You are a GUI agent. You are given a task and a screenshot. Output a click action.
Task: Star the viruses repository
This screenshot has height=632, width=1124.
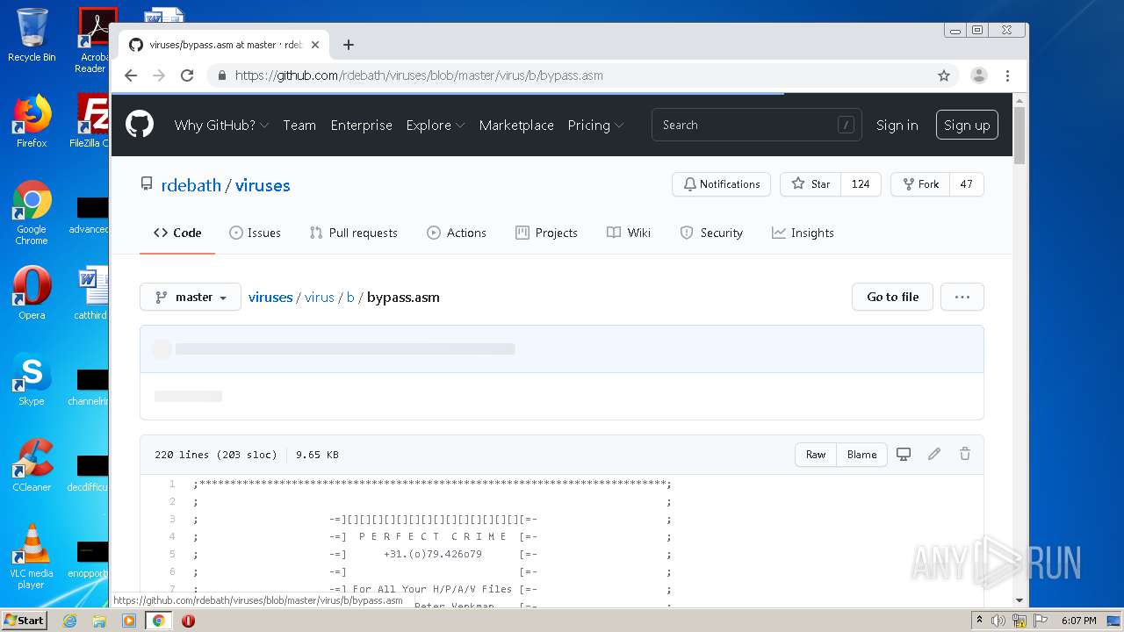(810, 184)
